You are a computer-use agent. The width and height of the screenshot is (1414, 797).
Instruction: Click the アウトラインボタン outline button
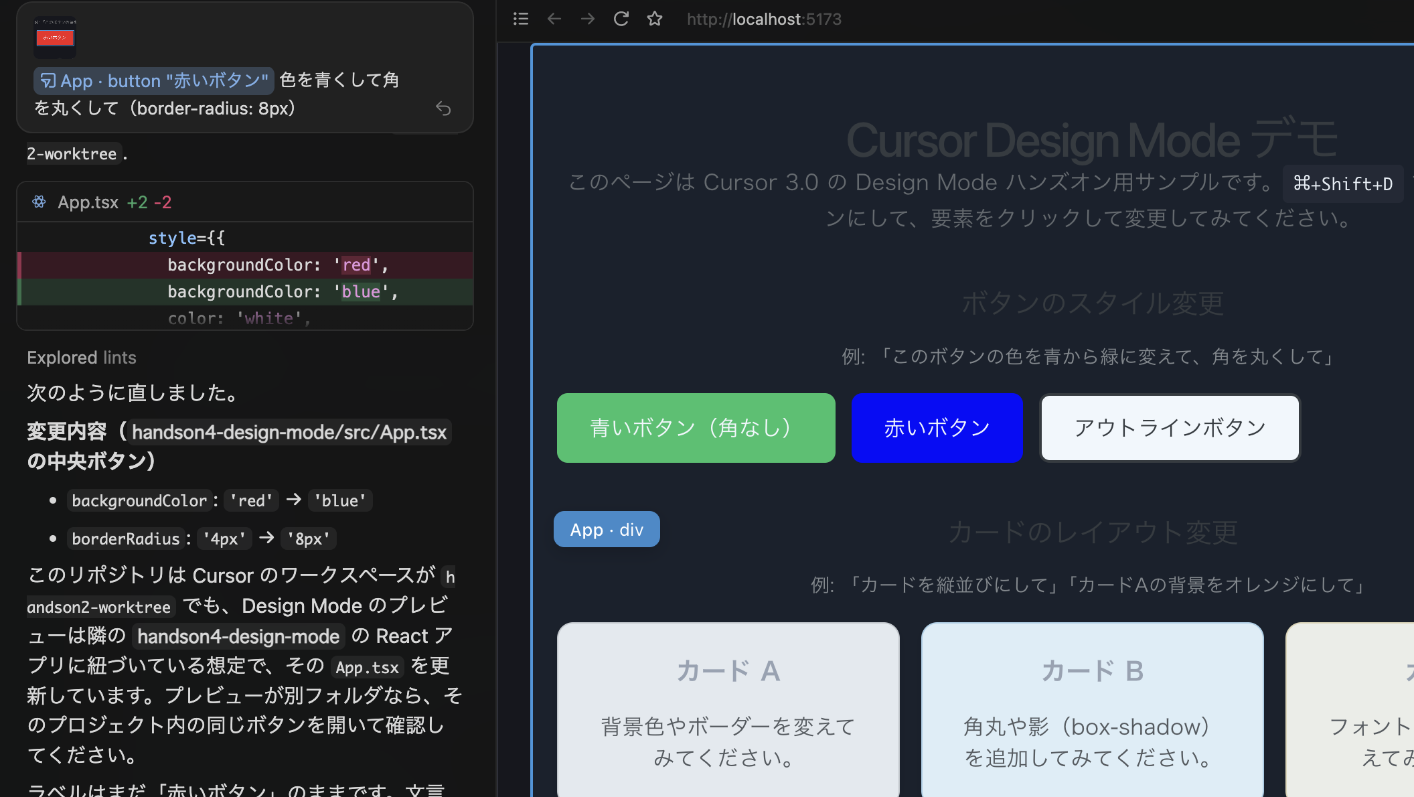1169,427
